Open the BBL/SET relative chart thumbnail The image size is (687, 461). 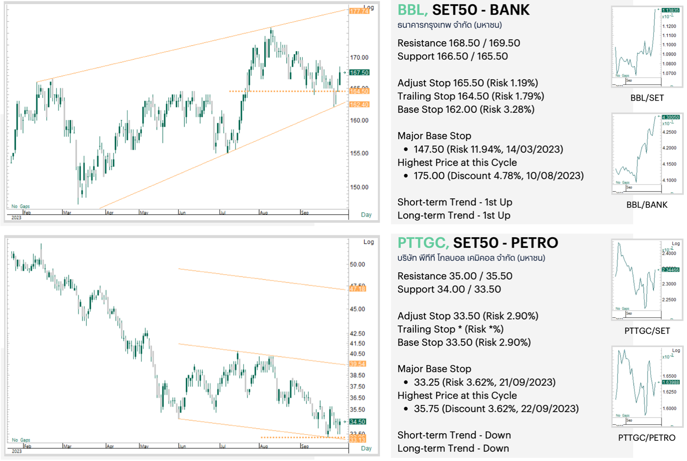(647, 47)
